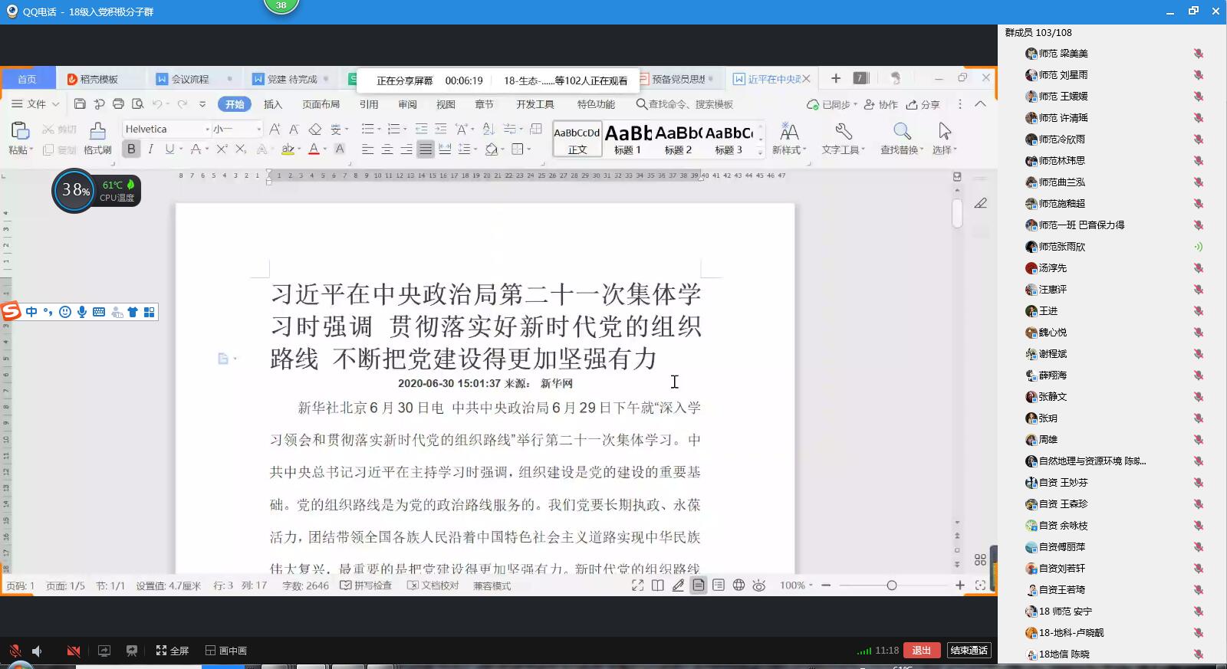The width and height of the screenshot is (1227, 669).
Task: Click the decrease indent icon
Action: [421, 129]
